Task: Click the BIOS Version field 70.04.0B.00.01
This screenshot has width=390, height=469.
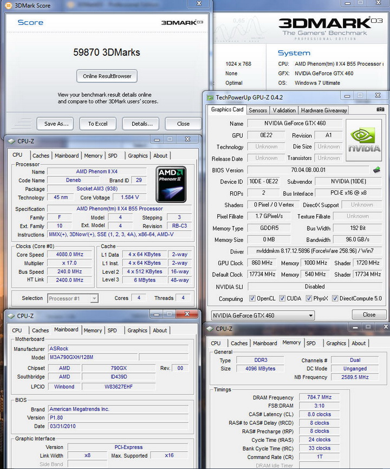Action: coord(308,170)
